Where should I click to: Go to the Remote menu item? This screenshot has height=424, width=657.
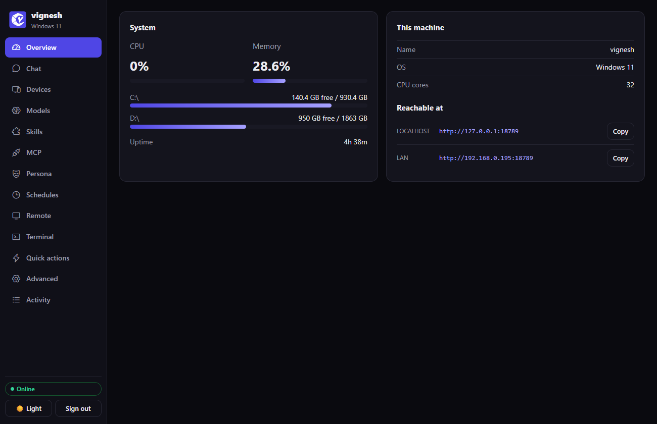pyautogui.click(x=53, y=216)
